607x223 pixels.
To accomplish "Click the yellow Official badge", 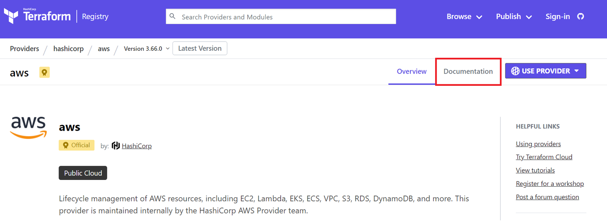I will (77, 145).
